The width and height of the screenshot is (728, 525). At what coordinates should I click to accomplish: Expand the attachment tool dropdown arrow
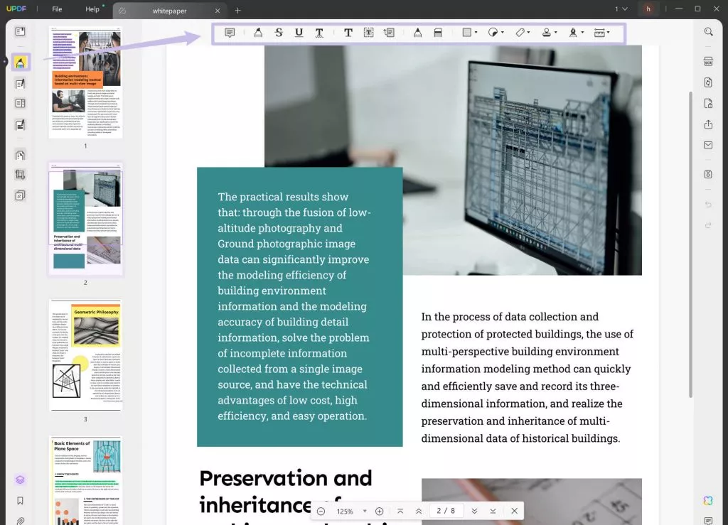(528, 33)
